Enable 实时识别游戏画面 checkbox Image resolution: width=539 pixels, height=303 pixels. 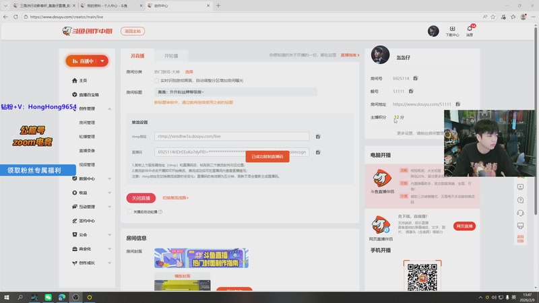coord(157,80)
